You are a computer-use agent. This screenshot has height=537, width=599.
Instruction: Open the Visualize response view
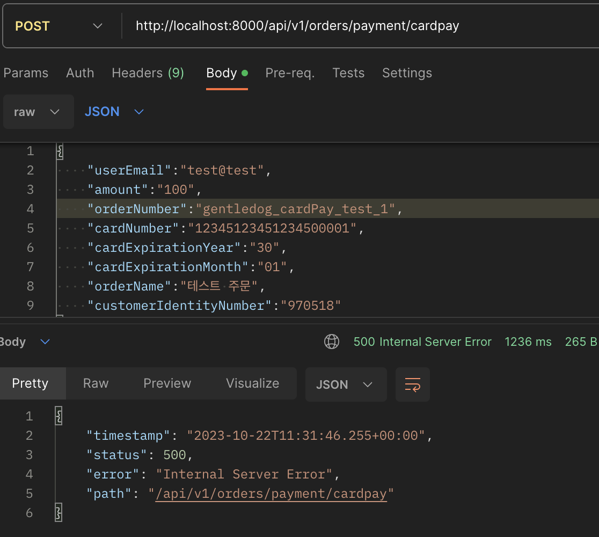(252, 383)
